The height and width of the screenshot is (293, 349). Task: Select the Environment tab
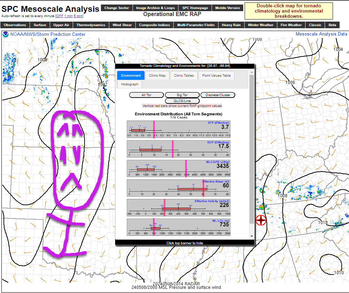[131, 76]
